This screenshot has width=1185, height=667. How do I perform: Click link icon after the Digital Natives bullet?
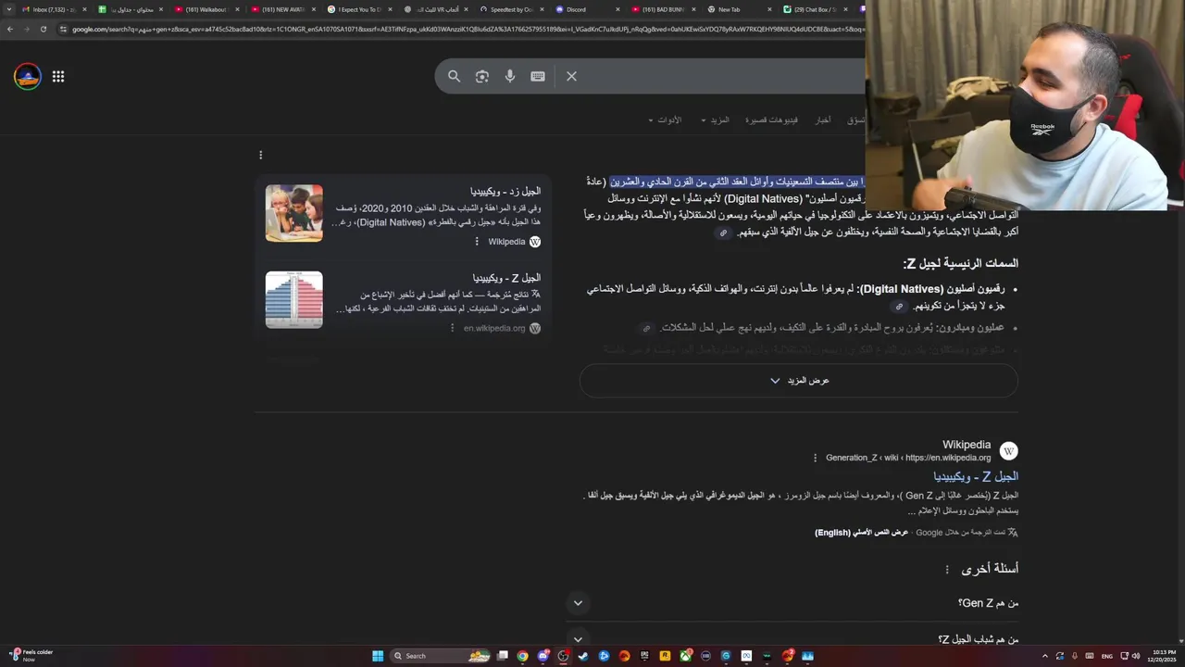(898, 307)
